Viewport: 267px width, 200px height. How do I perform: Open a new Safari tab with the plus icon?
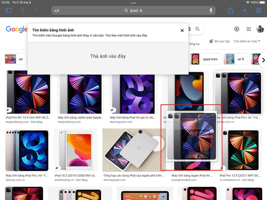[245, 10]
